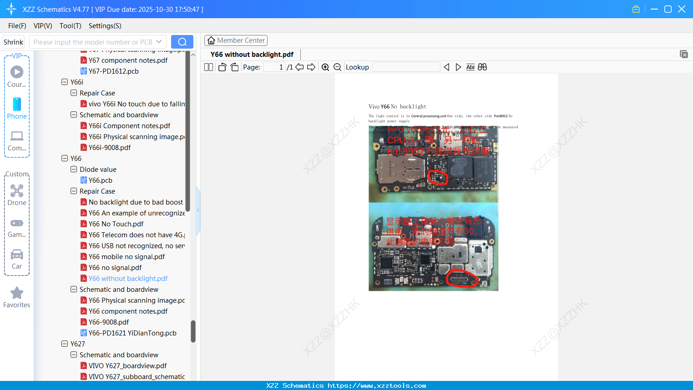Open Favorites in the sidebar
This screenshot has width=693, height=390.
(17, 298)
